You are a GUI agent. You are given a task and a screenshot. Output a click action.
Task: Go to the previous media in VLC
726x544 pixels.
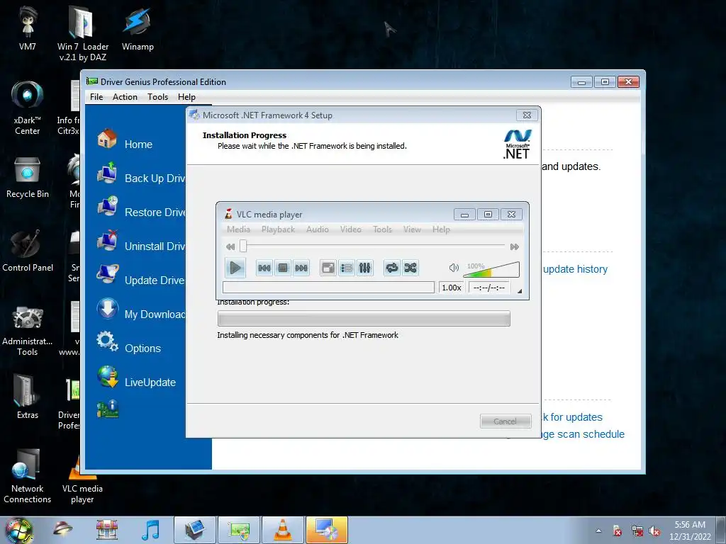264,268
